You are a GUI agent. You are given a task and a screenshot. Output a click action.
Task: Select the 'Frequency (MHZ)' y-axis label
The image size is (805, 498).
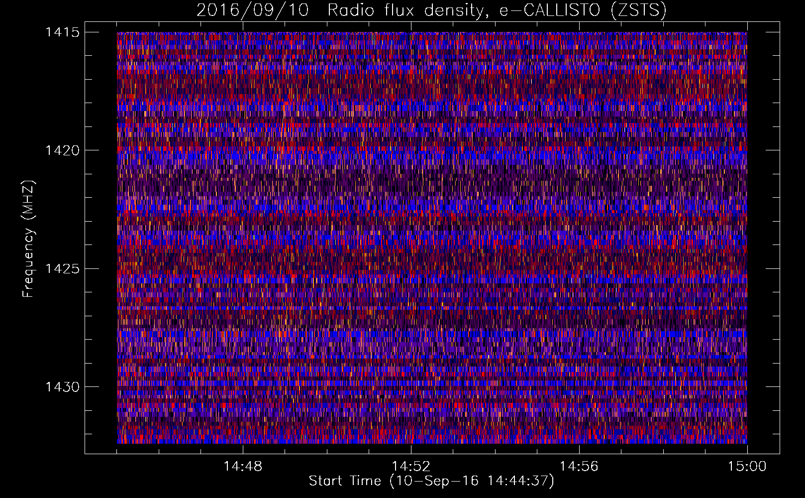[x=28, y=239]
